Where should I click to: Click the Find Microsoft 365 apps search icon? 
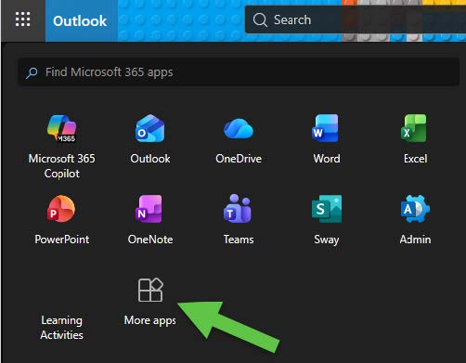click(32, 72)
